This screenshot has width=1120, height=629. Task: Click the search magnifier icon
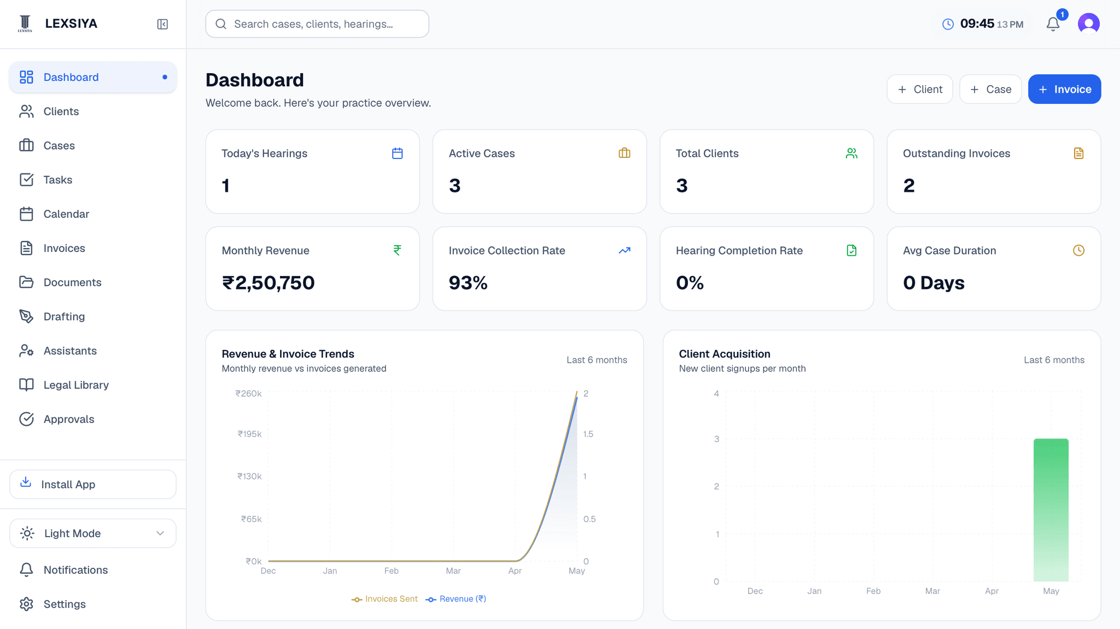221,24
